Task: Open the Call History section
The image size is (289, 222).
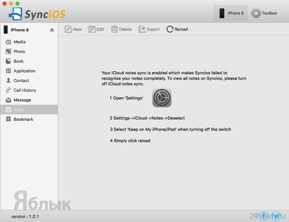Action: pos(29,90)
